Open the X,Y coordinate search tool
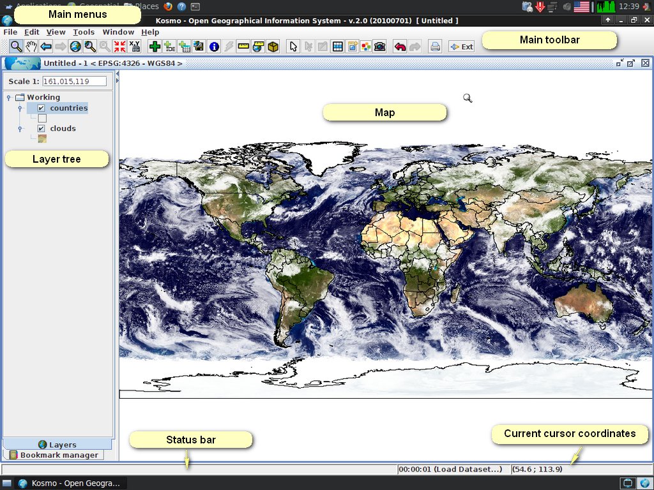The image size is (654, 490). click(x=134, y=46)
